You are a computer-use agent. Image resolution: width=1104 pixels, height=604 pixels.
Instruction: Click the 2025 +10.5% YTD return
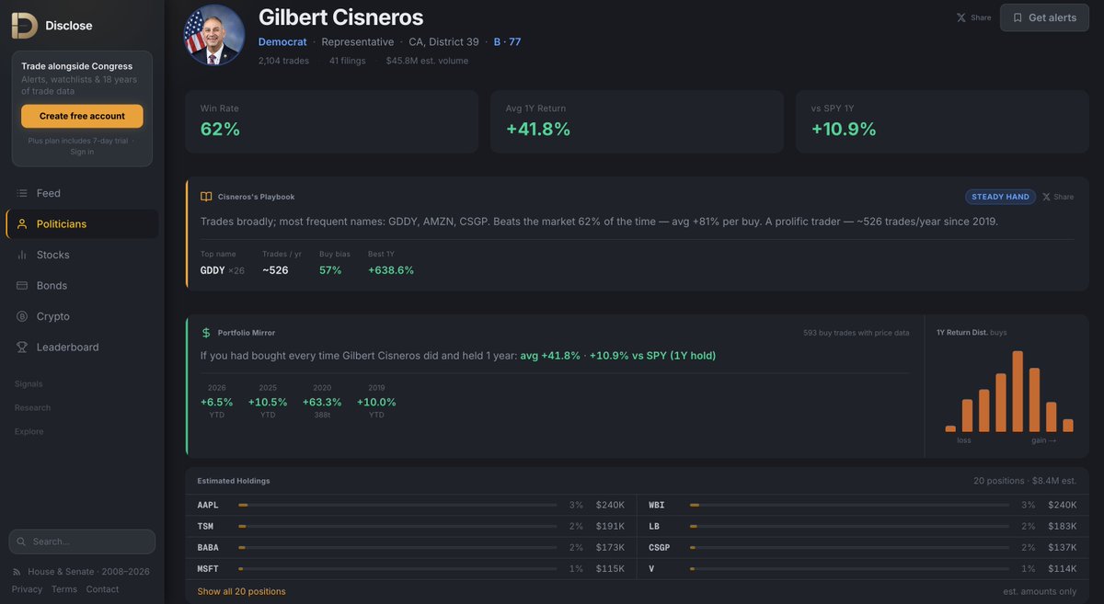(268, 402)
